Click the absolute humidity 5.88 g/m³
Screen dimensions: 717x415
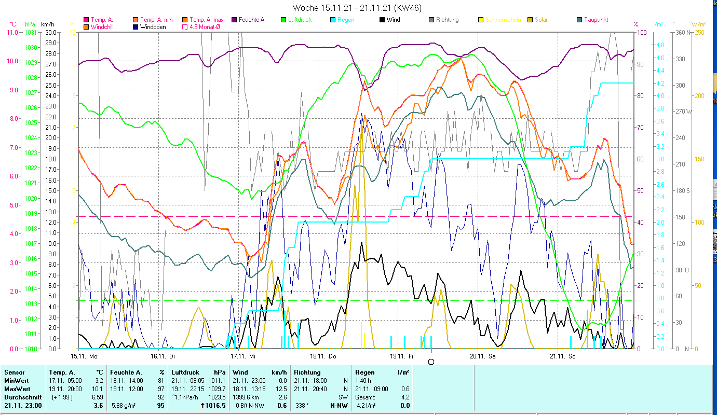coord(124,406)
